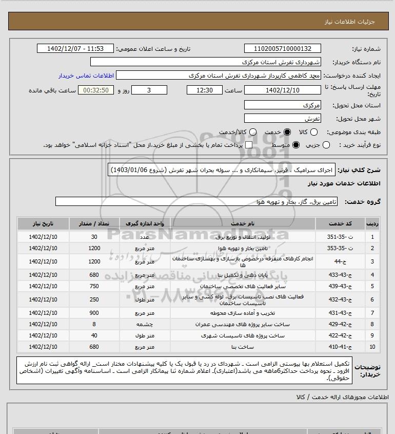Image resolution: width=395 pixels, height=434 pixels.
Task: Click quantity value 900 in row 7
Action: [94, 313]
